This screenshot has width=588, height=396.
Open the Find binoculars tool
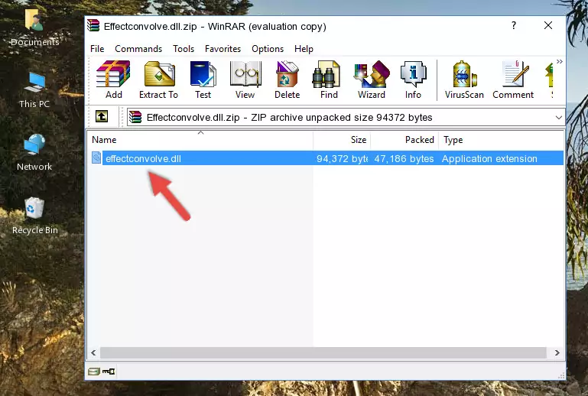[329, 80]
